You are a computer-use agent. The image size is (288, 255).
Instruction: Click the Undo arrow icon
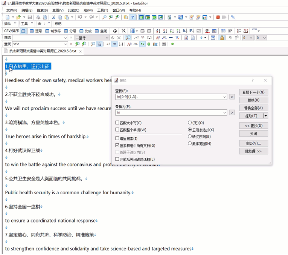tap(79, 17)
